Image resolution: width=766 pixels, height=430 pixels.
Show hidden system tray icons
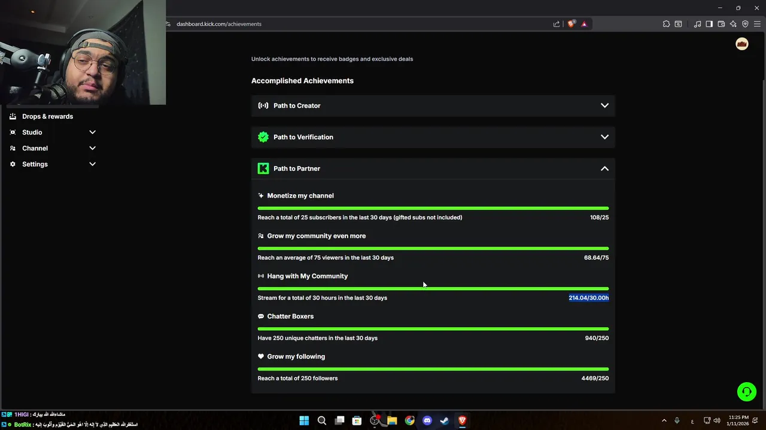point(664,420)
